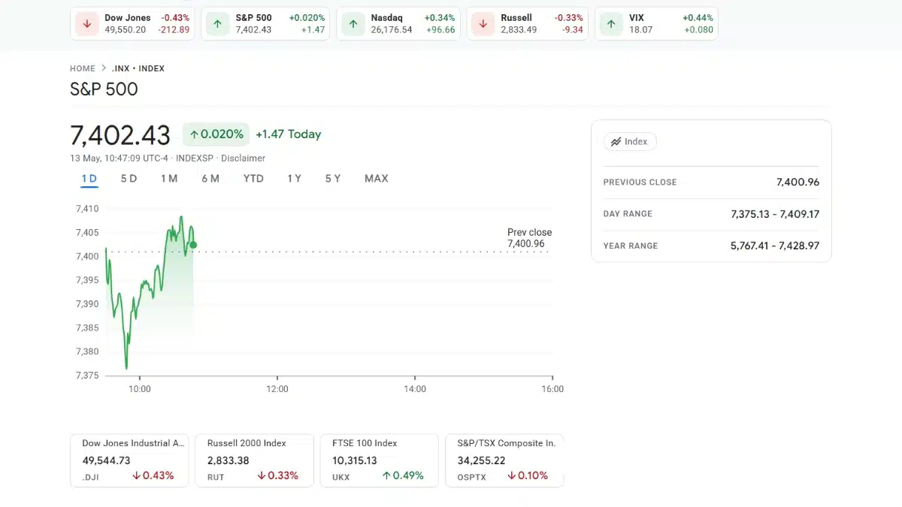Image resolution: width=902 pixels, height=507 pixels.
Task: Click the DAY RANGE value 7,375.13 - 7,409.17
Action: (x=775, y=214)
